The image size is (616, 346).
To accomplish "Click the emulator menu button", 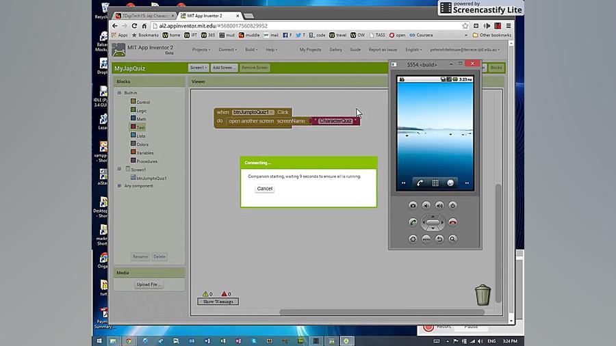I will (x=426, y=239).
